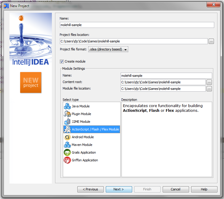Open the Project file format dropdown
The image size is (224, 199).
click(x=108, y=49)
